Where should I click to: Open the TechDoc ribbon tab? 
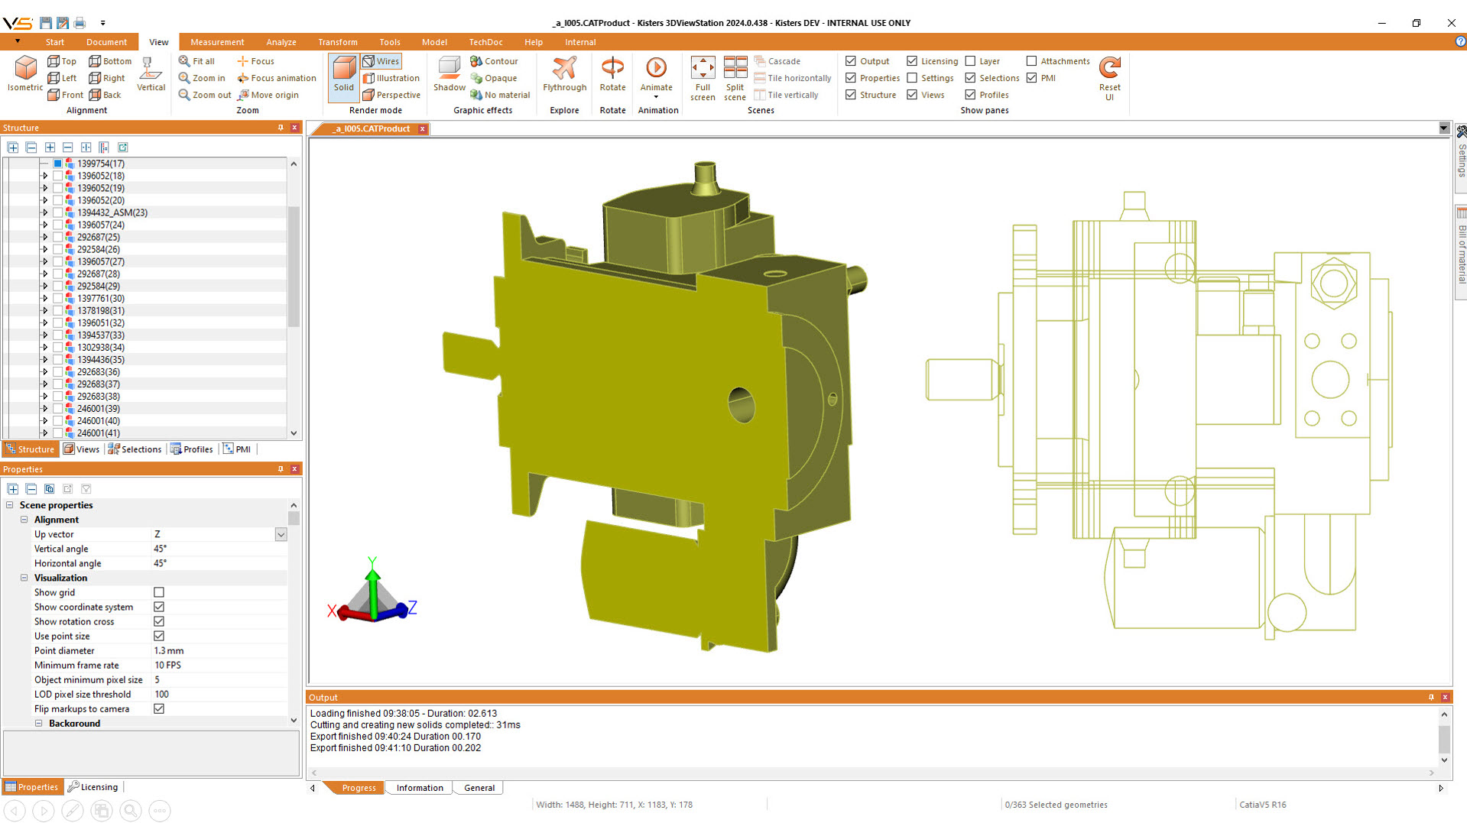[485, 42]
